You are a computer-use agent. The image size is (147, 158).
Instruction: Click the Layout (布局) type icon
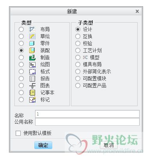(32, 29)
